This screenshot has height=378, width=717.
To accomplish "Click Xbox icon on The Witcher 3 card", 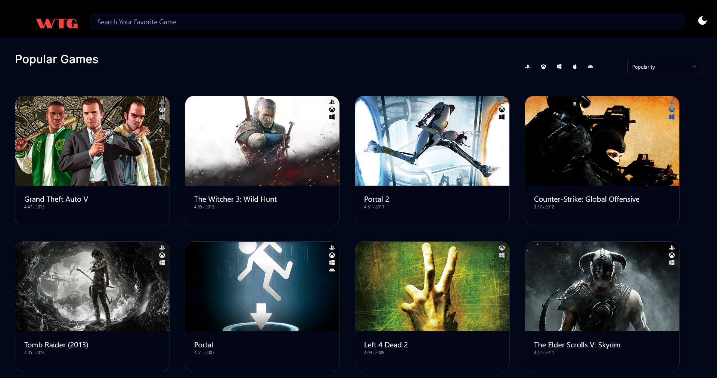I will 332,109.
